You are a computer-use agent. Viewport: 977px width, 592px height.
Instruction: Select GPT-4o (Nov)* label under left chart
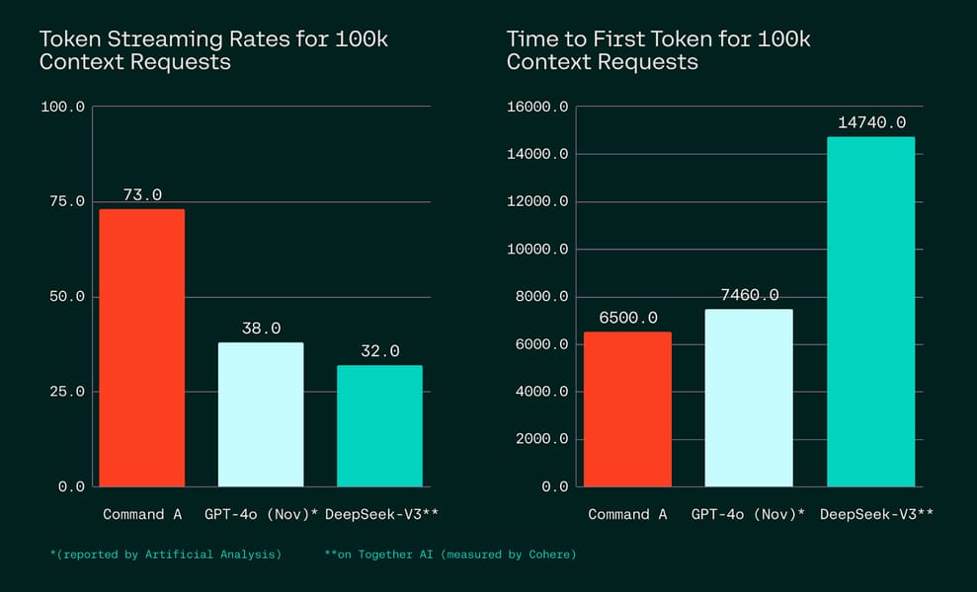tap(261, 514)
